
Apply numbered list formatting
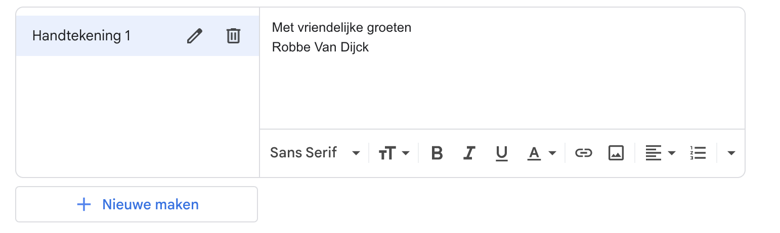tap(698, 153)
